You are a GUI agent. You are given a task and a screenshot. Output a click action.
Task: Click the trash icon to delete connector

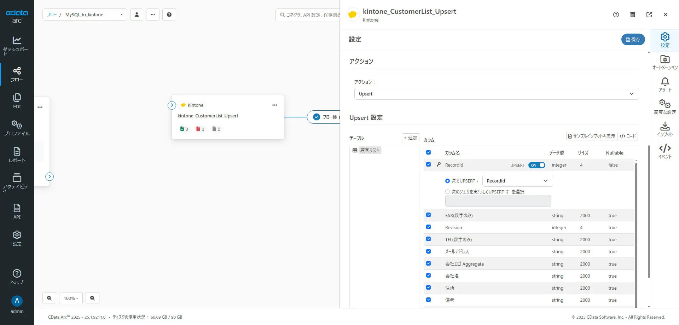click(633, 14)
